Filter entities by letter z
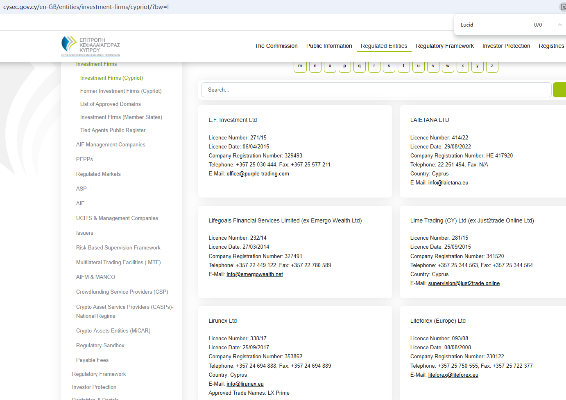This screenshot has height=400, width=566. [x=492, y=66]
